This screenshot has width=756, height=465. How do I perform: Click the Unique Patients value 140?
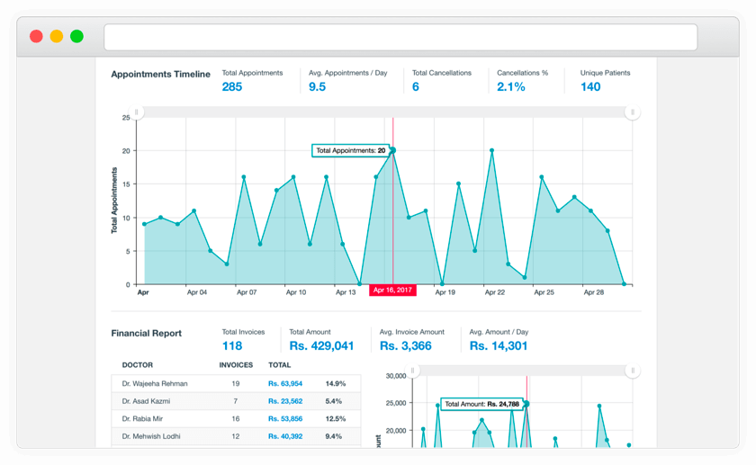click(590, 86)
